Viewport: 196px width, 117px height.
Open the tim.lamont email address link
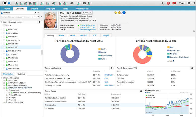point(87,30)
